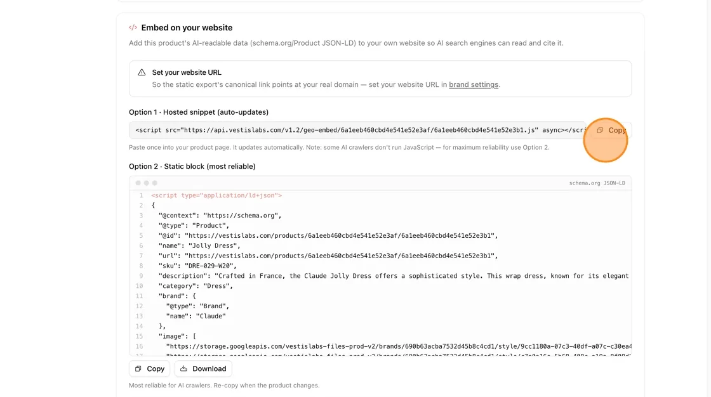Click the "name": "Jolly Dress" line

coord(199,245)
